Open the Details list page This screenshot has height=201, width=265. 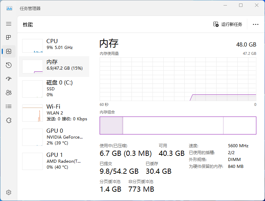(x=9, y=107)
